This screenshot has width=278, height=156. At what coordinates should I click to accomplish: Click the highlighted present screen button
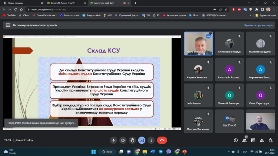142,140
